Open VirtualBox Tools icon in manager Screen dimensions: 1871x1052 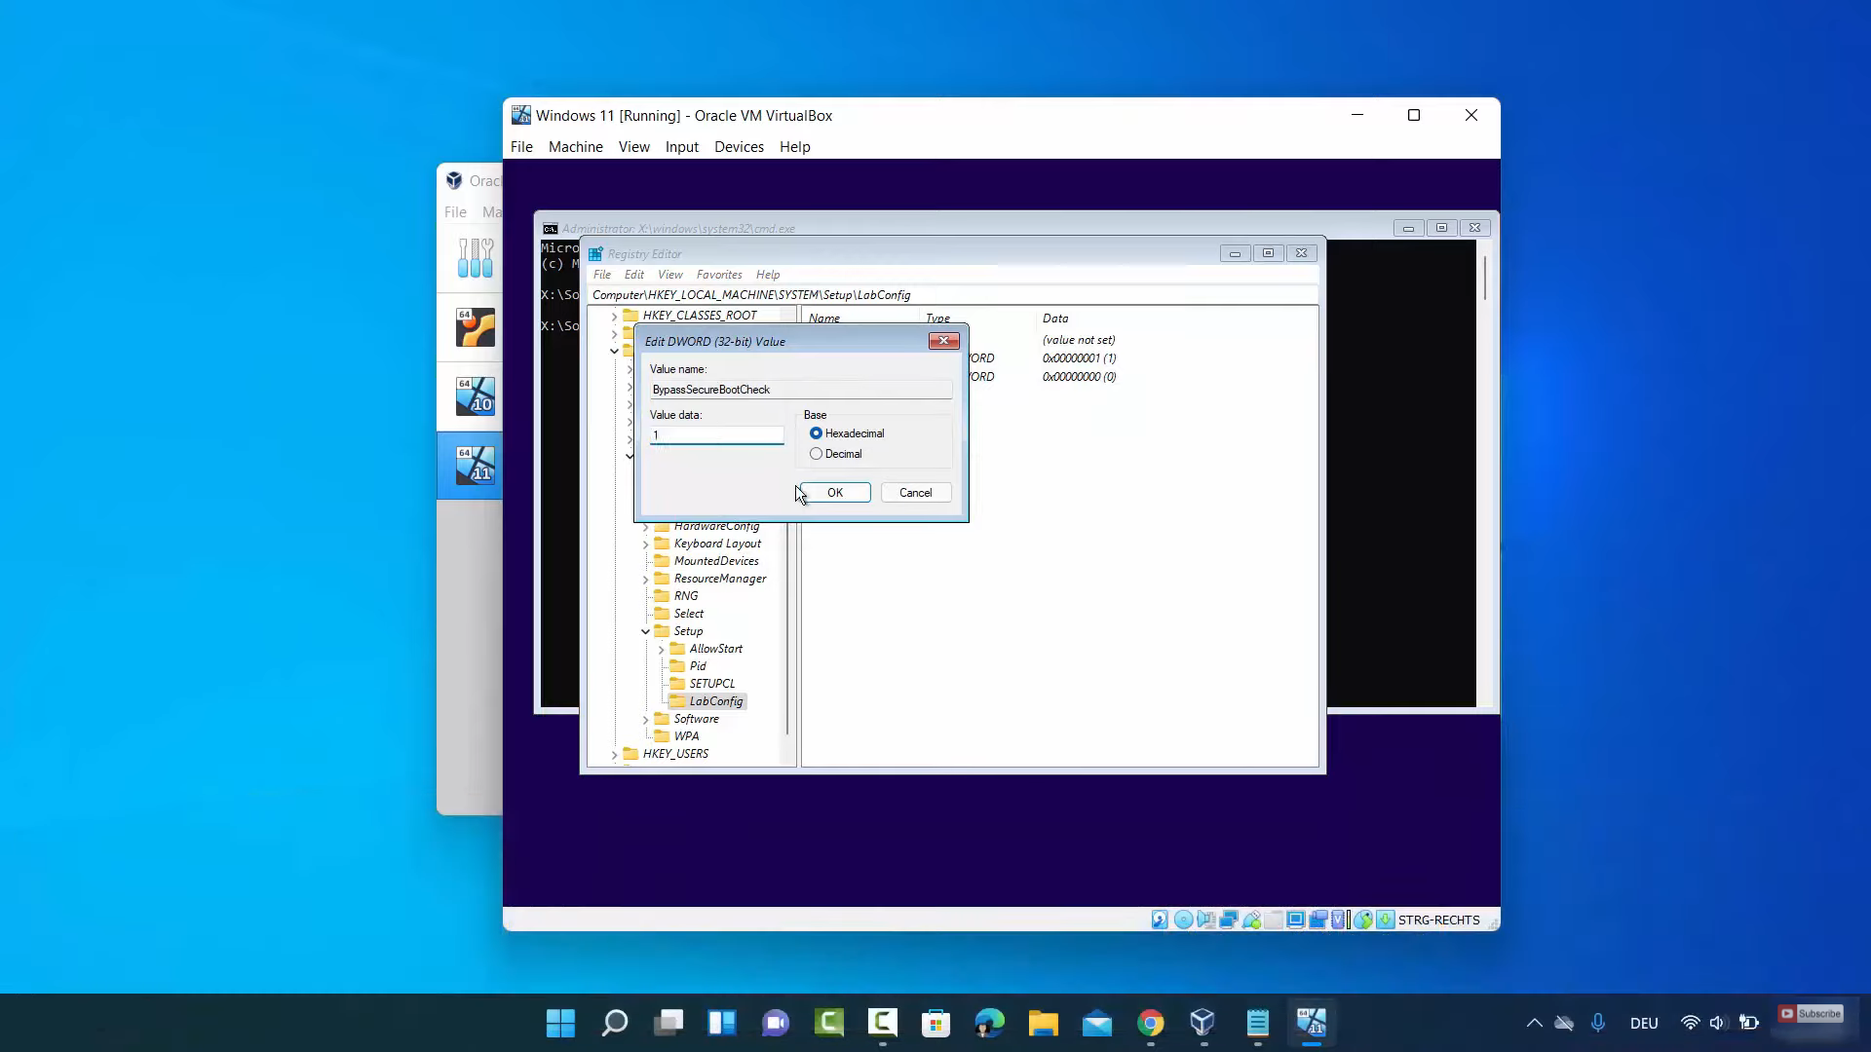pyautogui.click(x=476, y=258)
